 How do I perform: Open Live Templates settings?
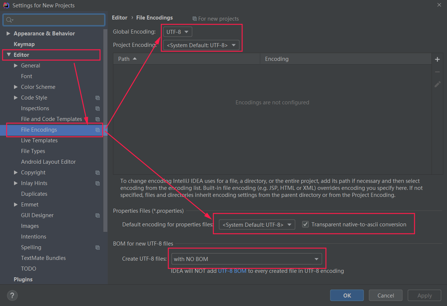[x=39, y=140]
